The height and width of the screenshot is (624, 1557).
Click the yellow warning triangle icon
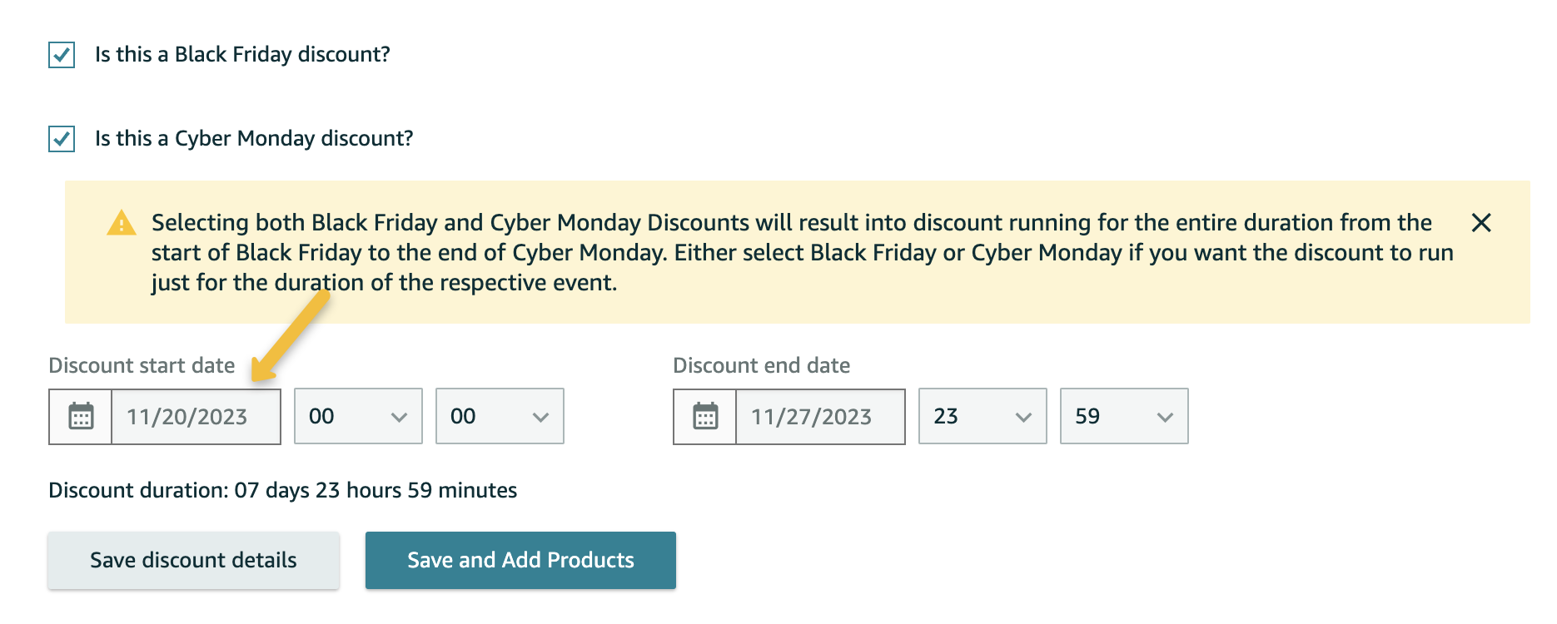[122, 223]
